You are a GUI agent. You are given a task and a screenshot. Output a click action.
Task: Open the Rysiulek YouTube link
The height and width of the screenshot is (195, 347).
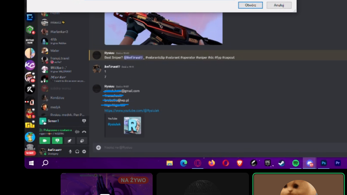point(132,110)
